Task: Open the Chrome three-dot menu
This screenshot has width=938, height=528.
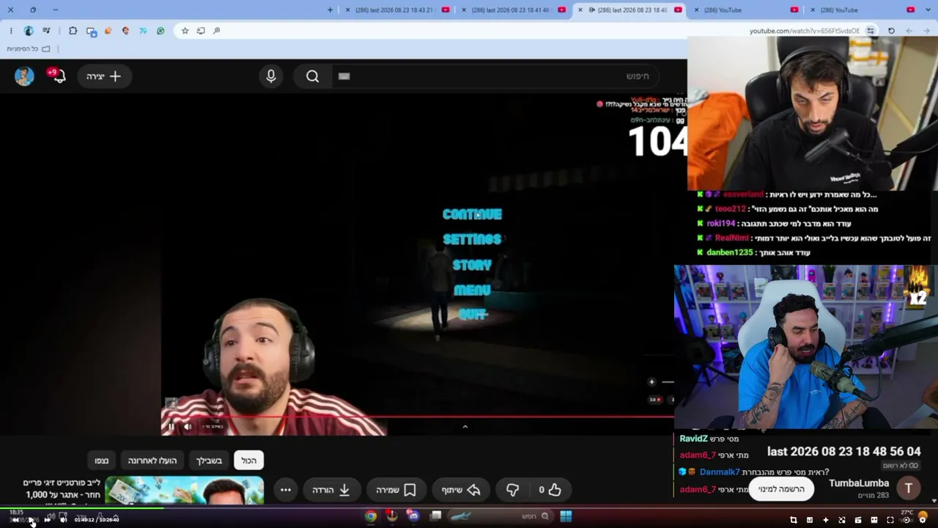Action: tap(11, 31)
